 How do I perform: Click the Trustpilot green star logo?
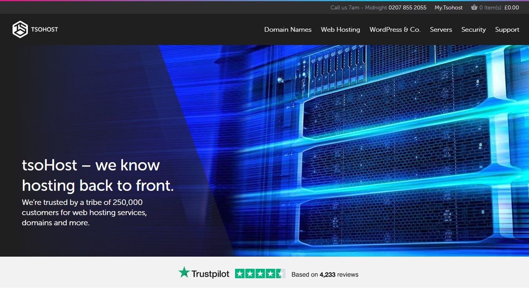point(184,272)
